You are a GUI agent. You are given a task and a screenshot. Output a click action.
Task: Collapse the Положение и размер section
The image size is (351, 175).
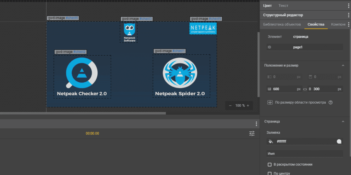[x=343, y=65]
